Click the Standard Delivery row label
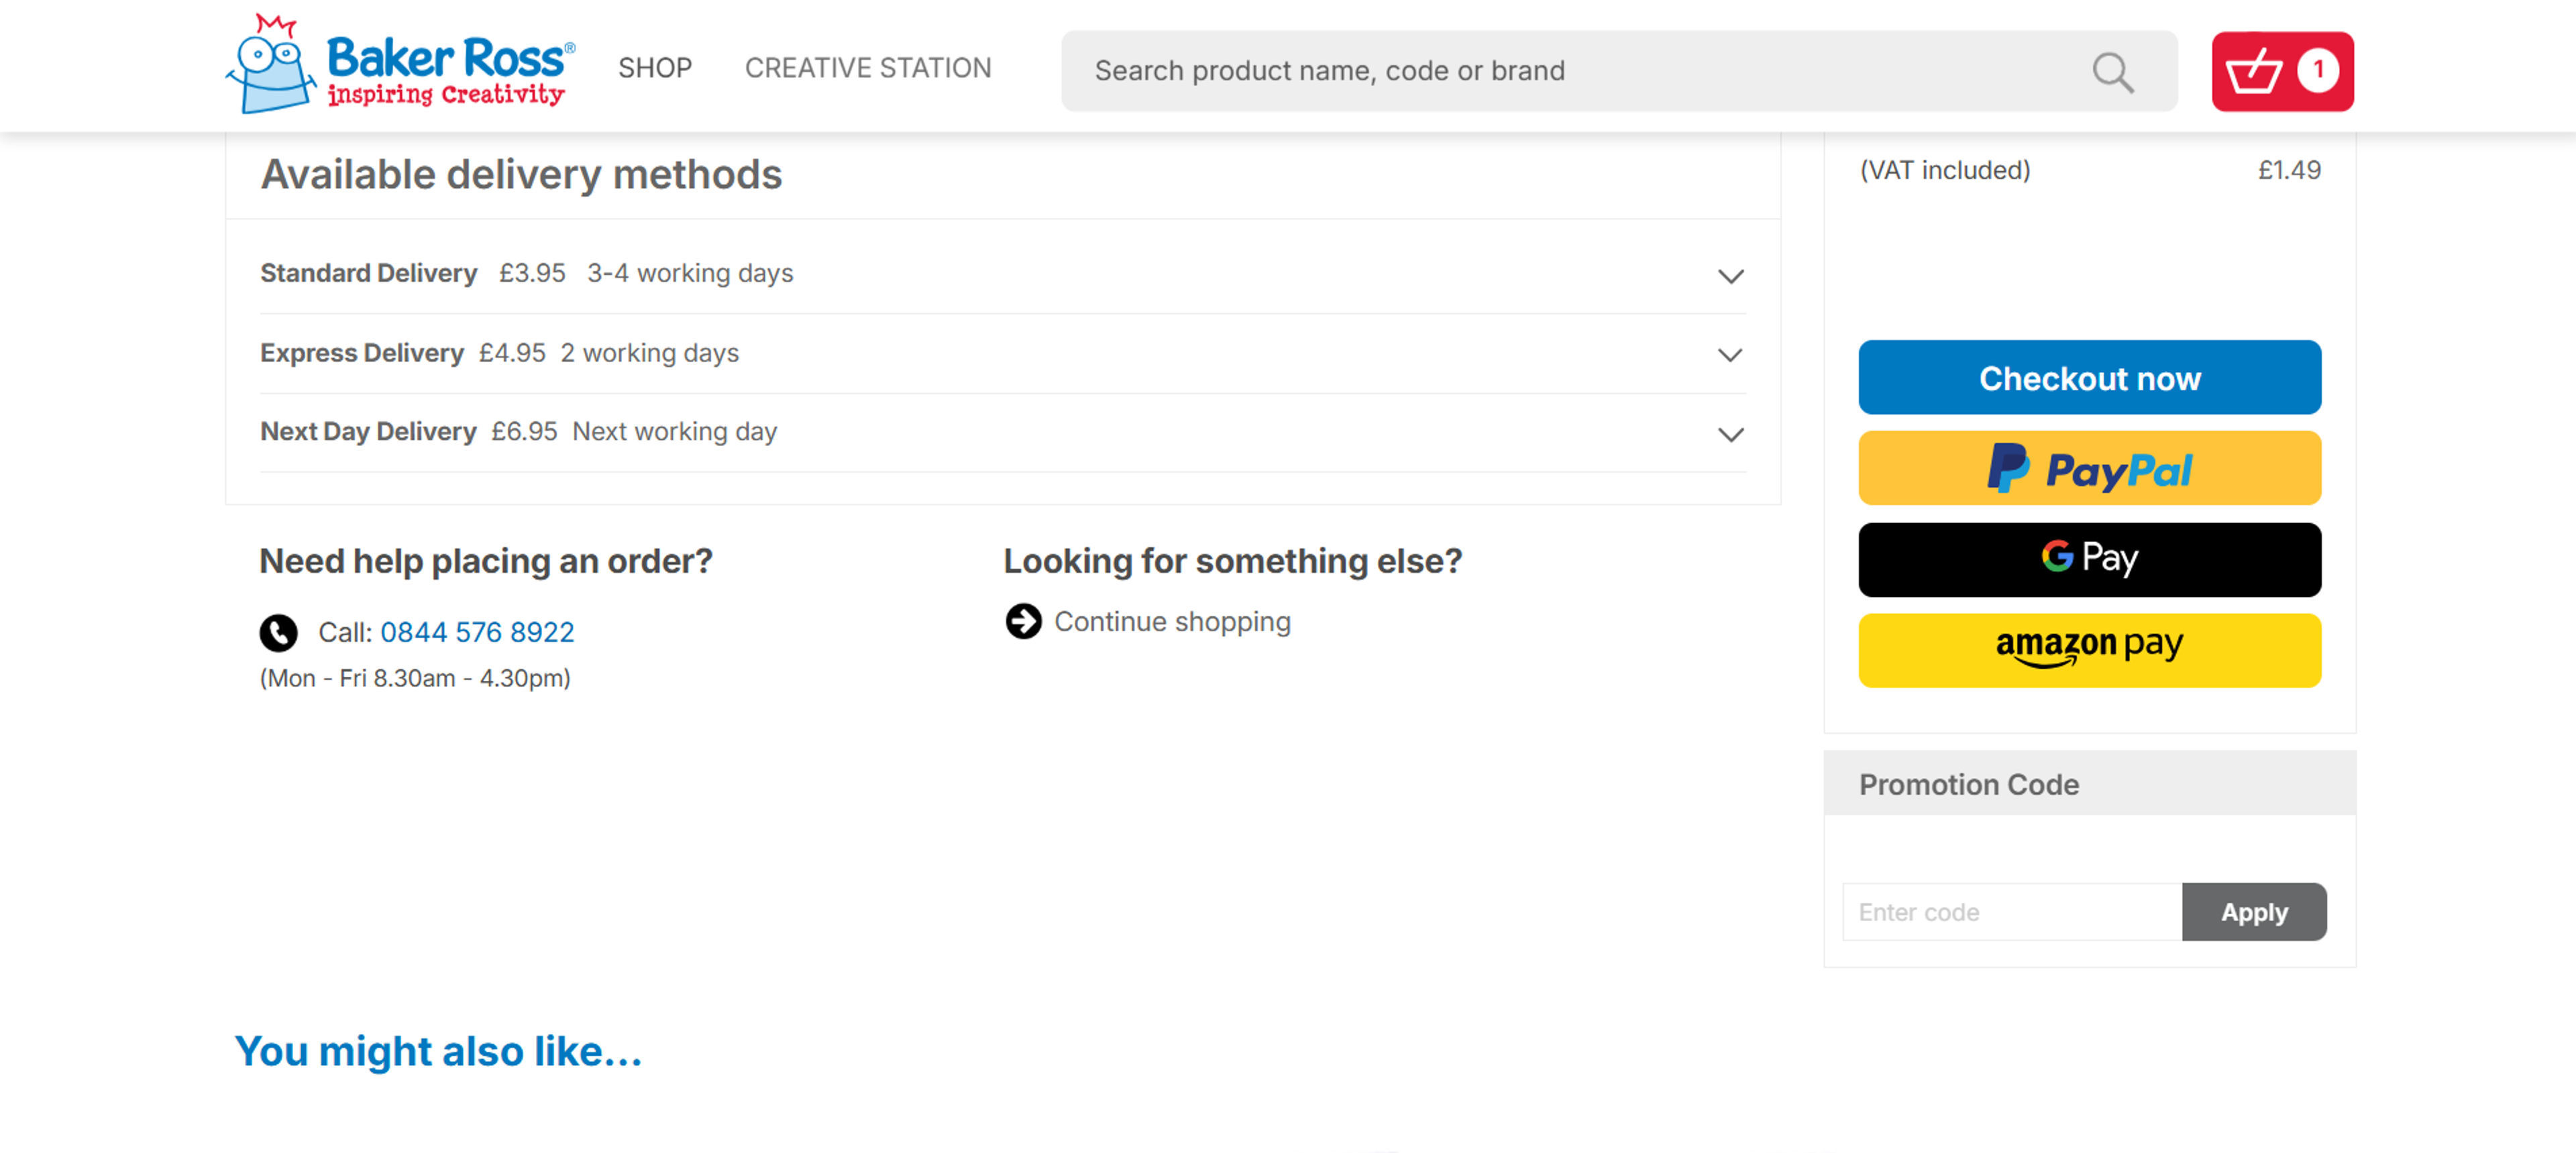 pos(368,273)
